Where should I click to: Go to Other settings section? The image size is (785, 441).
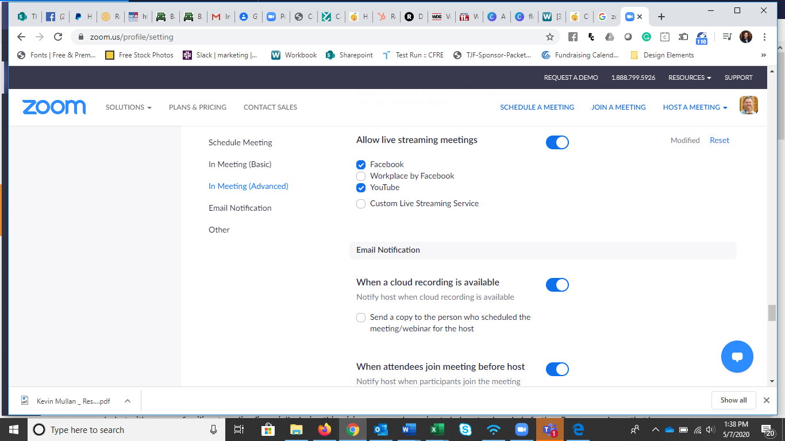[219, 230]
